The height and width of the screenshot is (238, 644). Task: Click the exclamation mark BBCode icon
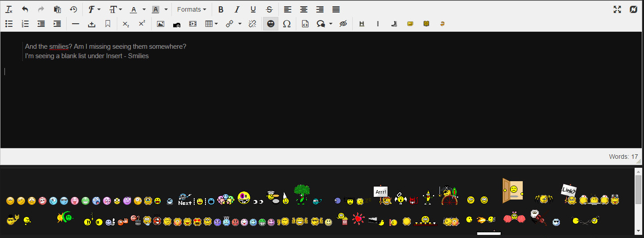pyautogui.click(x=378, y=24)
